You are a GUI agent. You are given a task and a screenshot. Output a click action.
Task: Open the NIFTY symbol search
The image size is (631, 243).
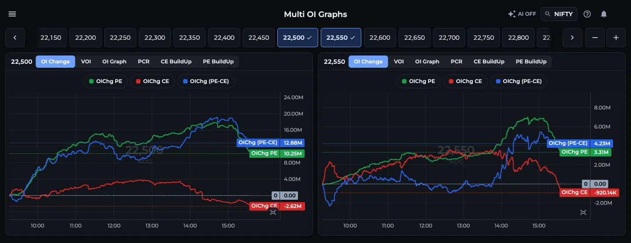[559, 14]
